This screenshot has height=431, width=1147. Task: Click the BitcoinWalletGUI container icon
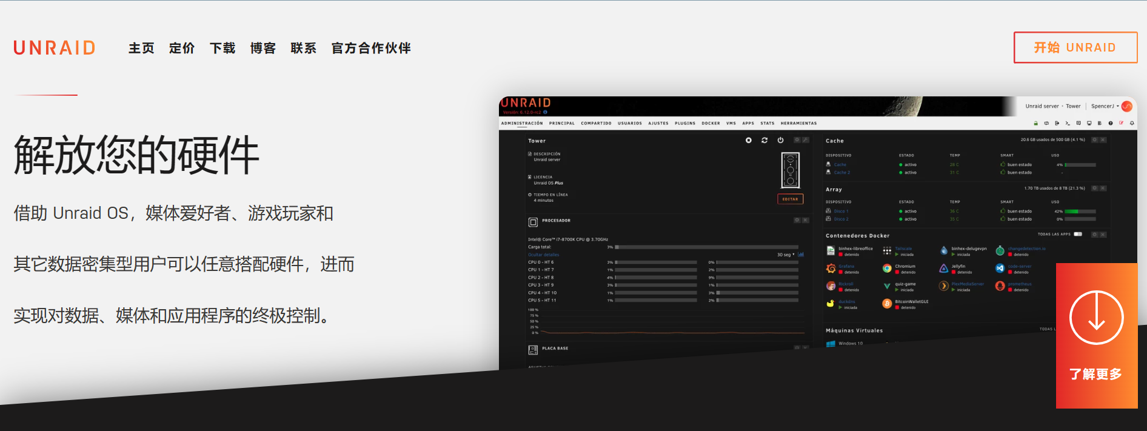point(887,304)
